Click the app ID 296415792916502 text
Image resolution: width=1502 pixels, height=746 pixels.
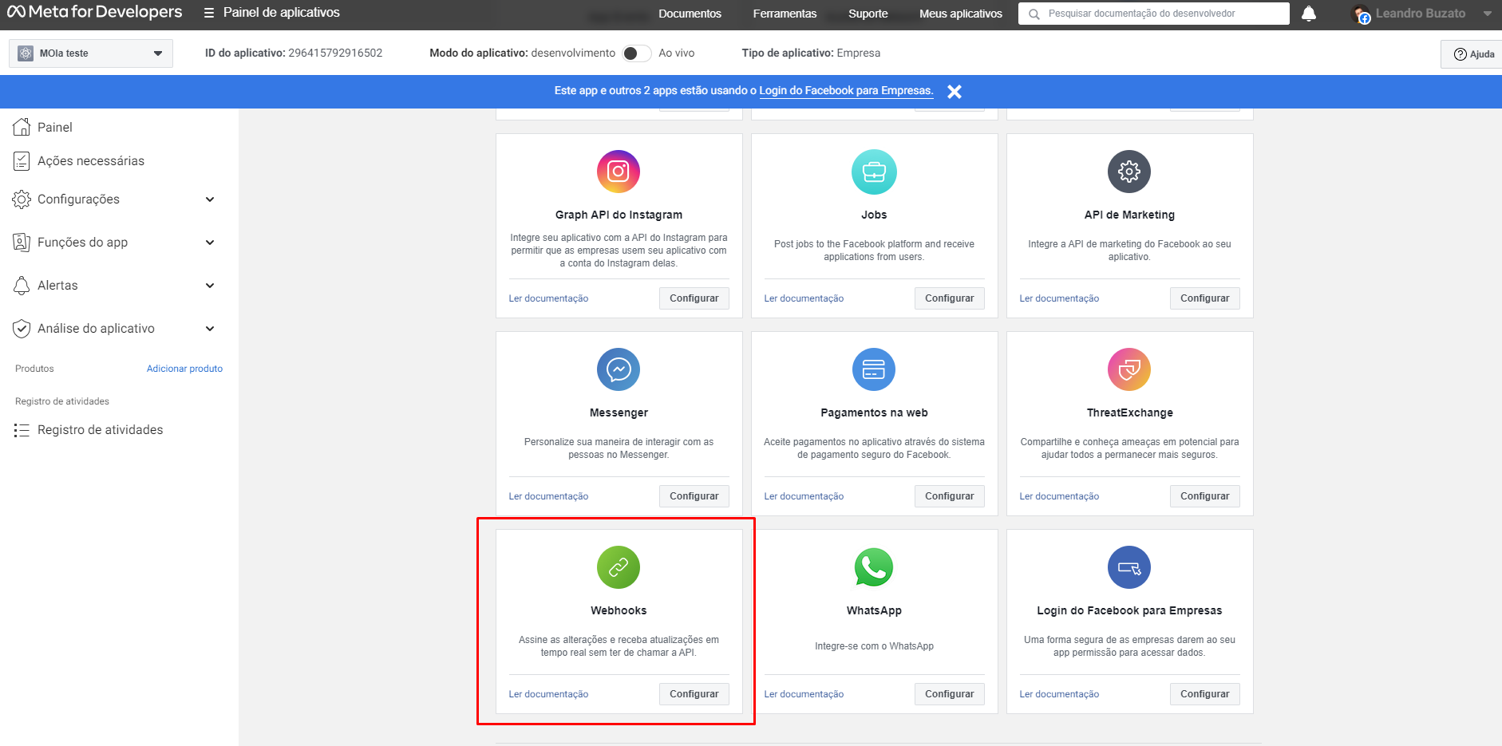click(335, 53)
